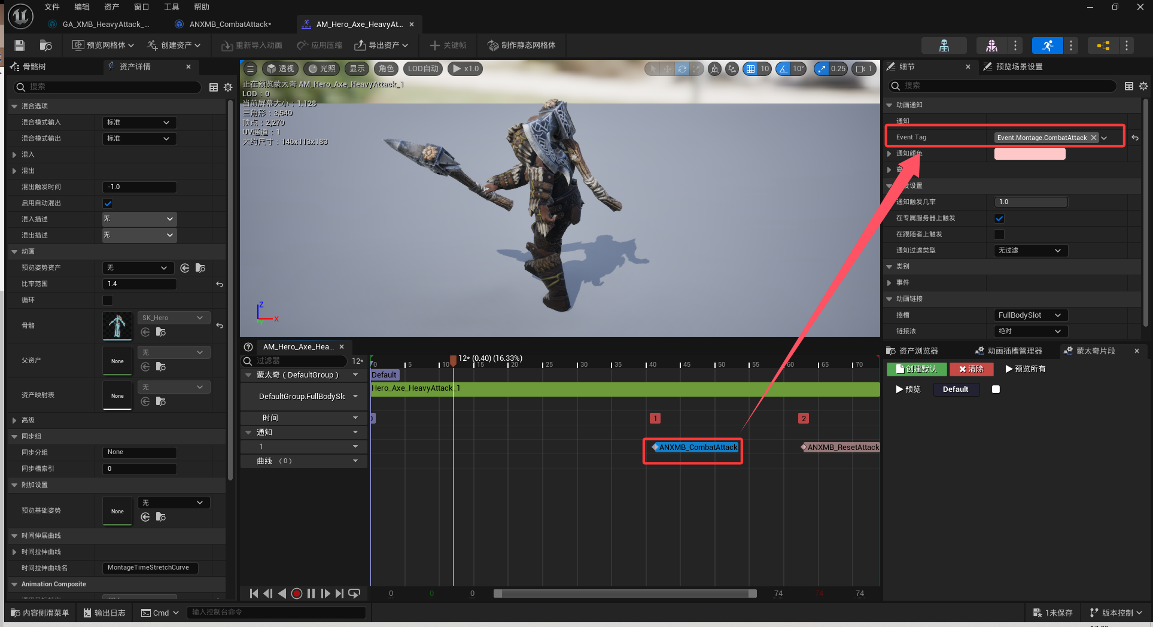The height and width of the screenshot is (627, 1153).
Task: Click the Create Default button
Action: 916,369
